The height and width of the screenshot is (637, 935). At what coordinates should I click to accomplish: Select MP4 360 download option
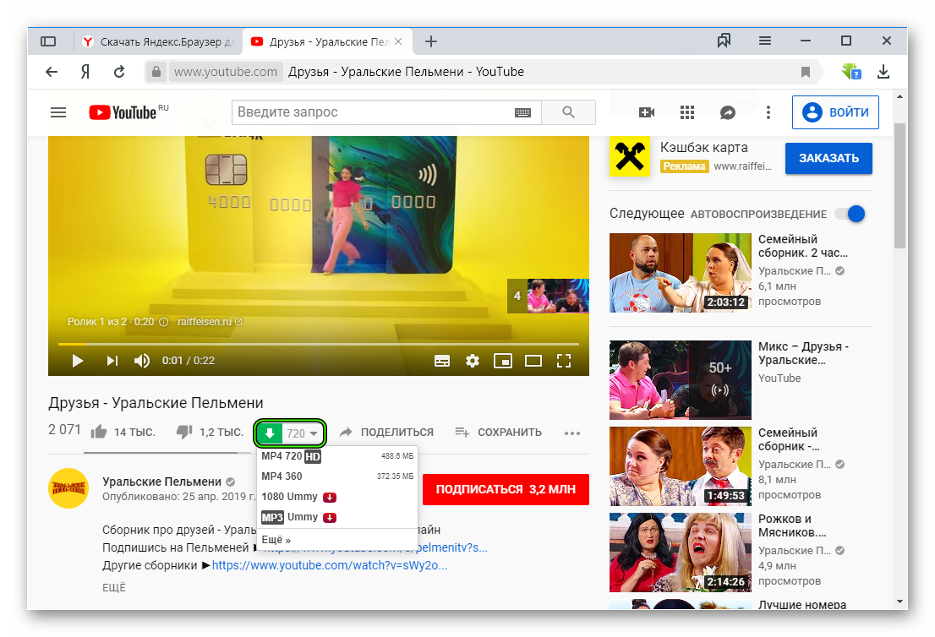337,476
